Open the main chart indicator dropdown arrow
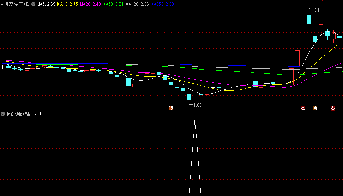The image size is (343, 196). pos(33,5)
